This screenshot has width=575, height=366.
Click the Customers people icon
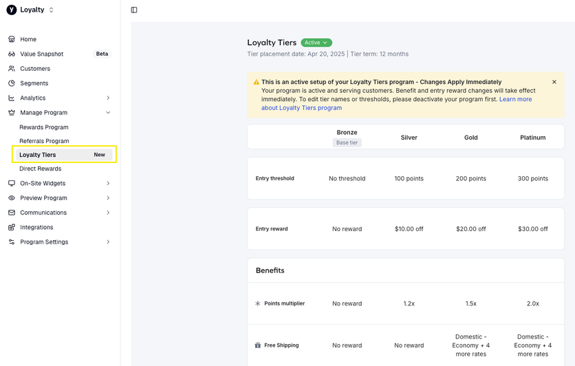[x=12, y=69]
